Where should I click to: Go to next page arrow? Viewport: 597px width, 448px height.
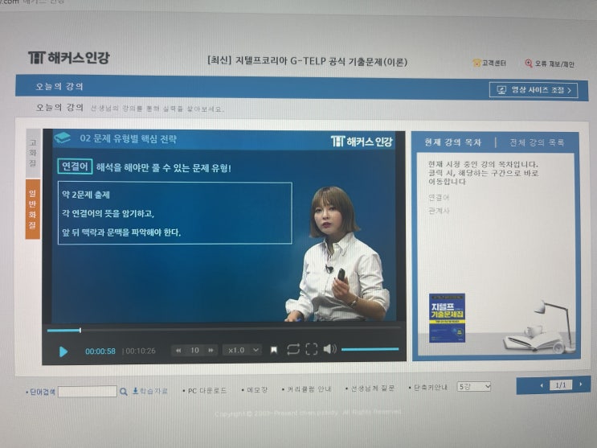581,384
